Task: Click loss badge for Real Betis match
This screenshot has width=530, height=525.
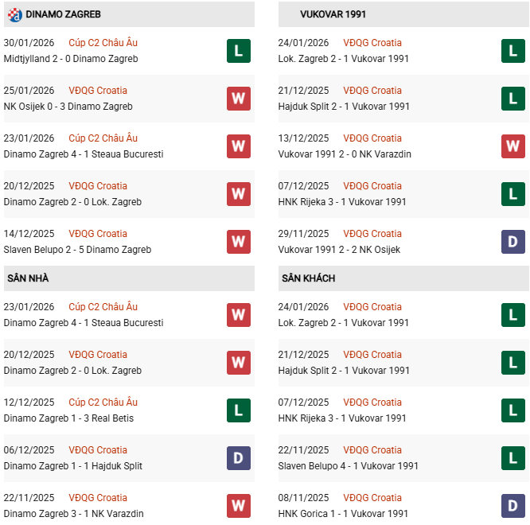Action: pos(239,410)
